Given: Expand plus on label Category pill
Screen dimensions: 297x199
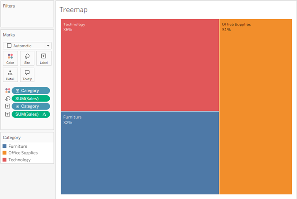Looking at the screenshot, I should click(x=18, y=106).
